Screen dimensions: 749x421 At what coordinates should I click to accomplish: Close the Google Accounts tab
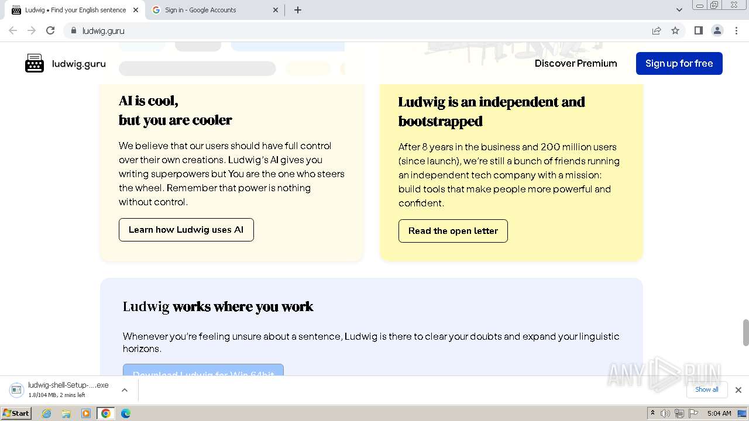click(x=276, y=10)
